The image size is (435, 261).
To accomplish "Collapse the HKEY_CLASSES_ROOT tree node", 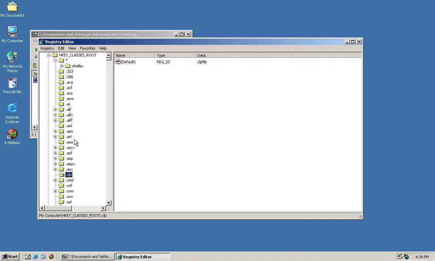I will 49,55.
